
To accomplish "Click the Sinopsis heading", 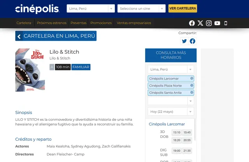I will point(24,112).
